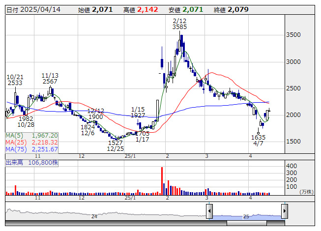Viewport: 321px width, 231px height.
Task: Click the 12/12 1900 annotation
Action: pyautogui.click(x=96, y=114)
